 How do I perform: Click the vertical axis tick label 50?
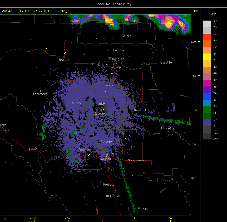[x=195, y=76]
